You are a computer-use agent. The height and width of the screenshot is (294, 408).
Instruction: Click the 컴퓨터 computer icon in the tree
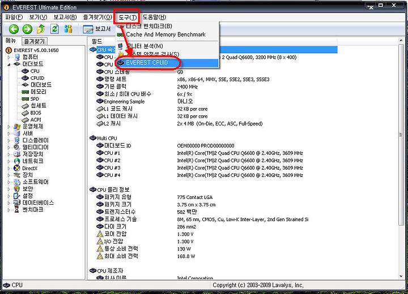[17, 57]
